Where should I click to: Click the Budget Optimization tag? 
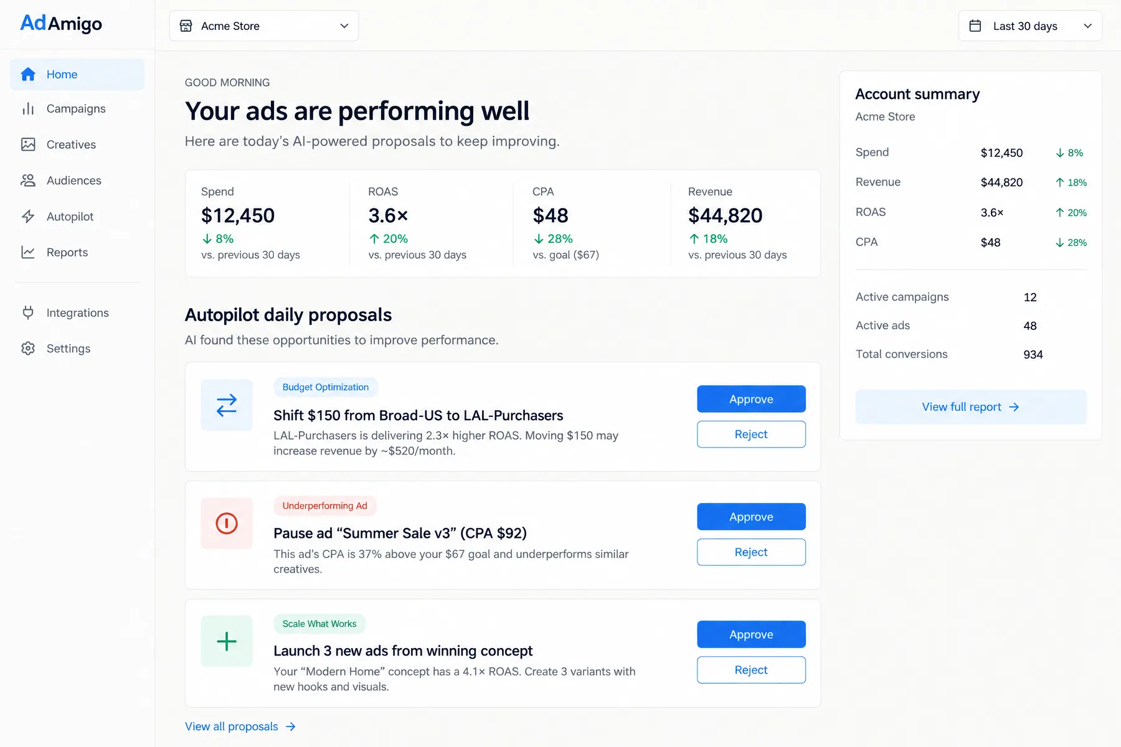(326, 387)
